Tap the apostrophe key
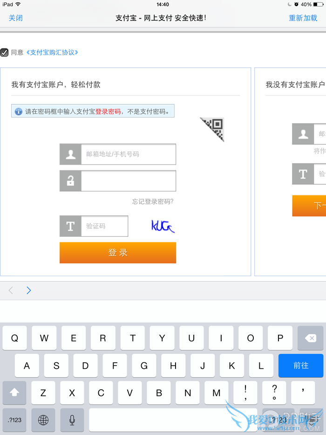326x435 pixels. click(303, 393)
